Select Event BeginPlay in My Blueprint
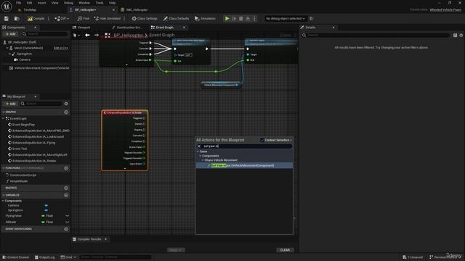Image resolution: width=465 pixels, height=261 pixels. [23, 125]
